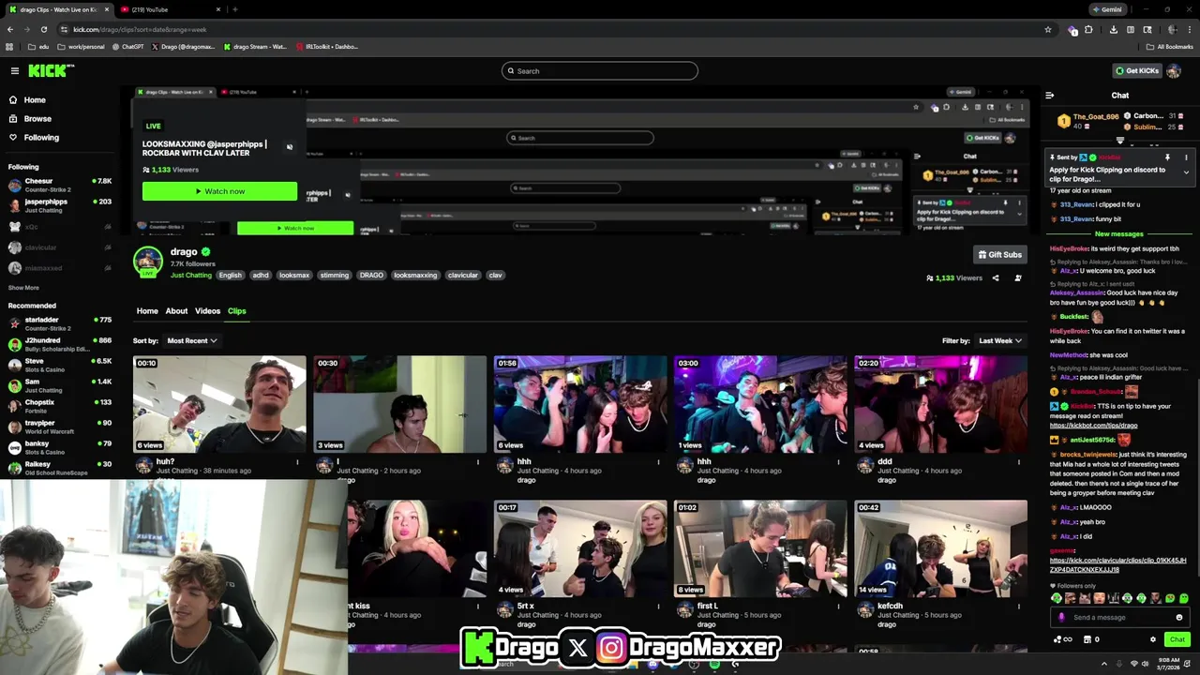Select the Videos channel tab
The width and height of the screenshot is (1200, 675).
tap(207, 311)
